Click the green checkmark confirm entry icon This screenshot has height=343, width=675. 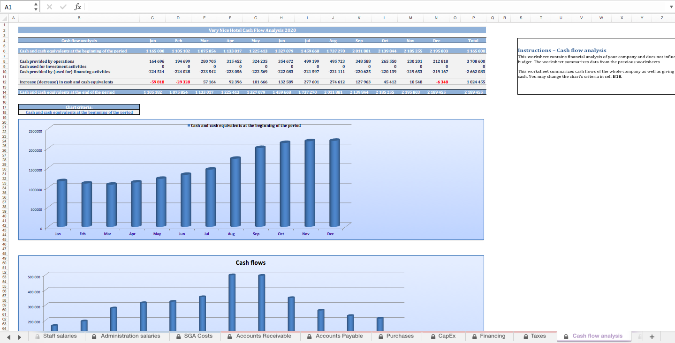tap(63, 7)
